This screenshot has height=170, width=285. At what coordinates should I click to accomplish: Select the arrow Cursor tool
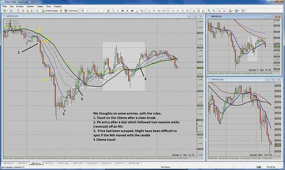(83, 11)
